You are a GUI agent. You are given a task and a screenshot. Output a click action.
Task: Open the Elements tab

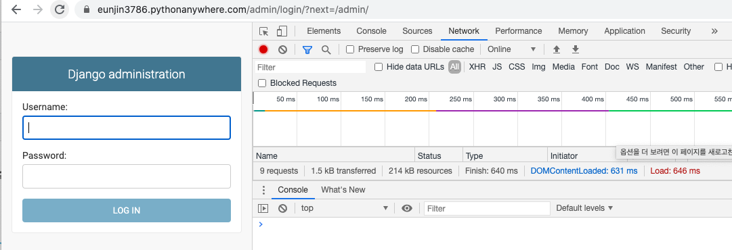click(324, 31)
